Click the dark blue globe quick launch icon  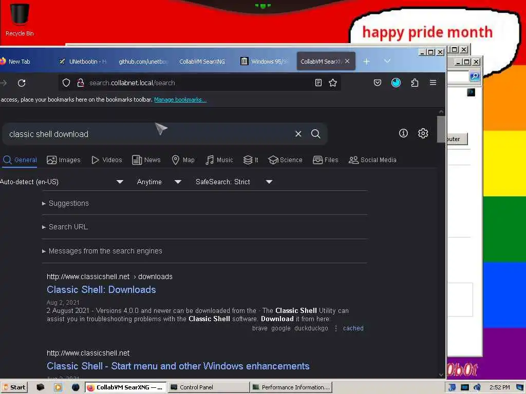[x=76, y=387]
